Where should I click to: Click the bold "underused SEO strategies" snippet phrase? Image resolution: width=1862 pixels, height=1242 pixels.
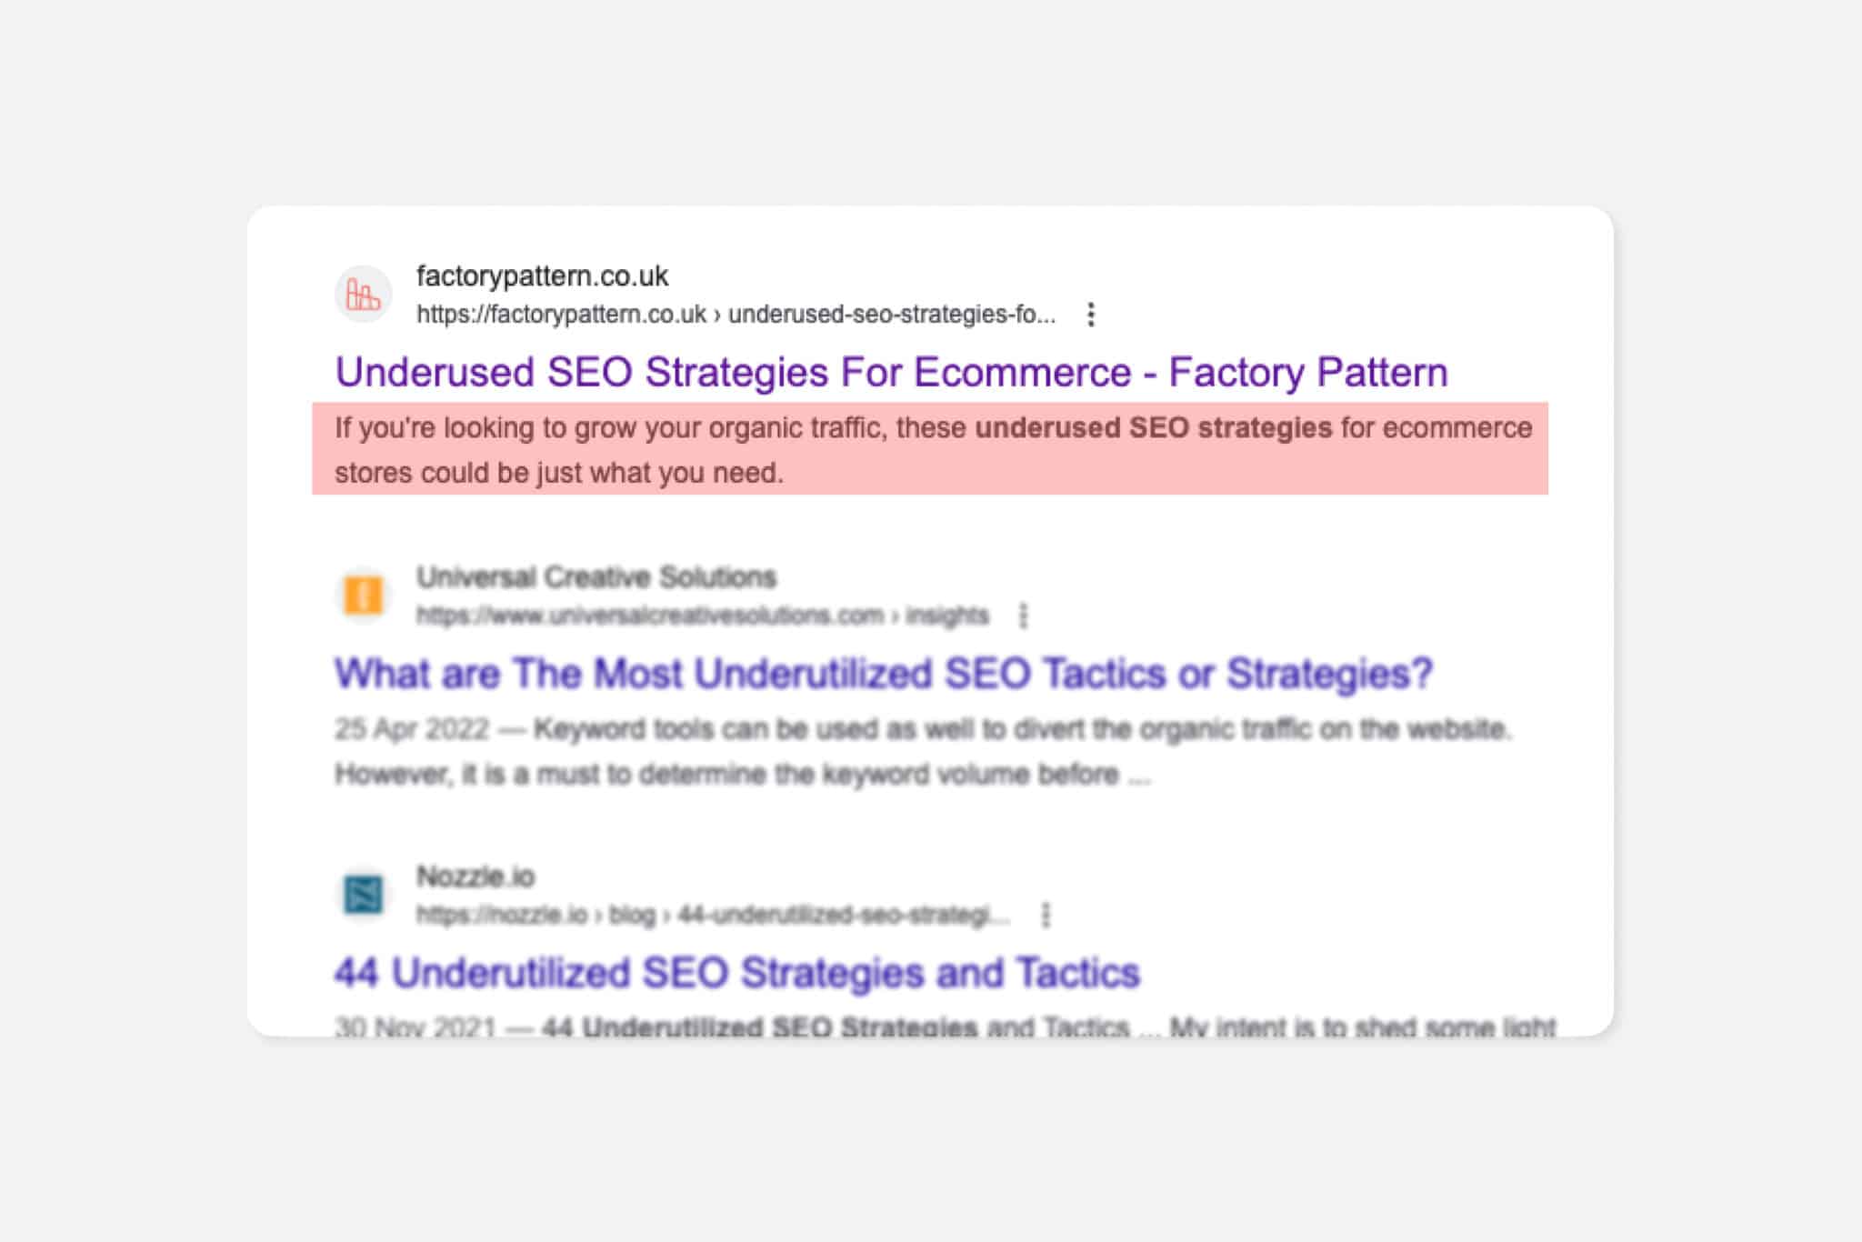pyautogui.click(x=1153, y=427)
